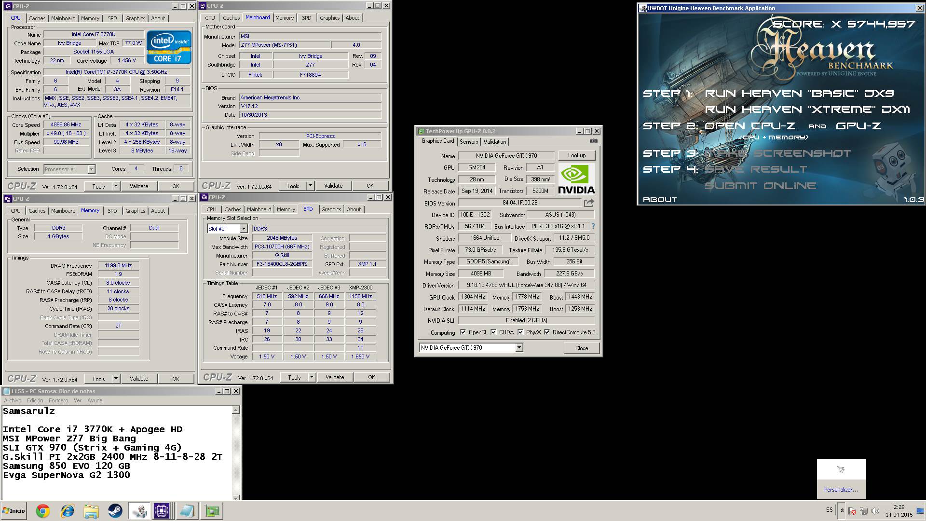Open Tools dropdown arrow in Mainboard window
The height and width of the screenshot is (521, 926).
(x=310, y=186)
